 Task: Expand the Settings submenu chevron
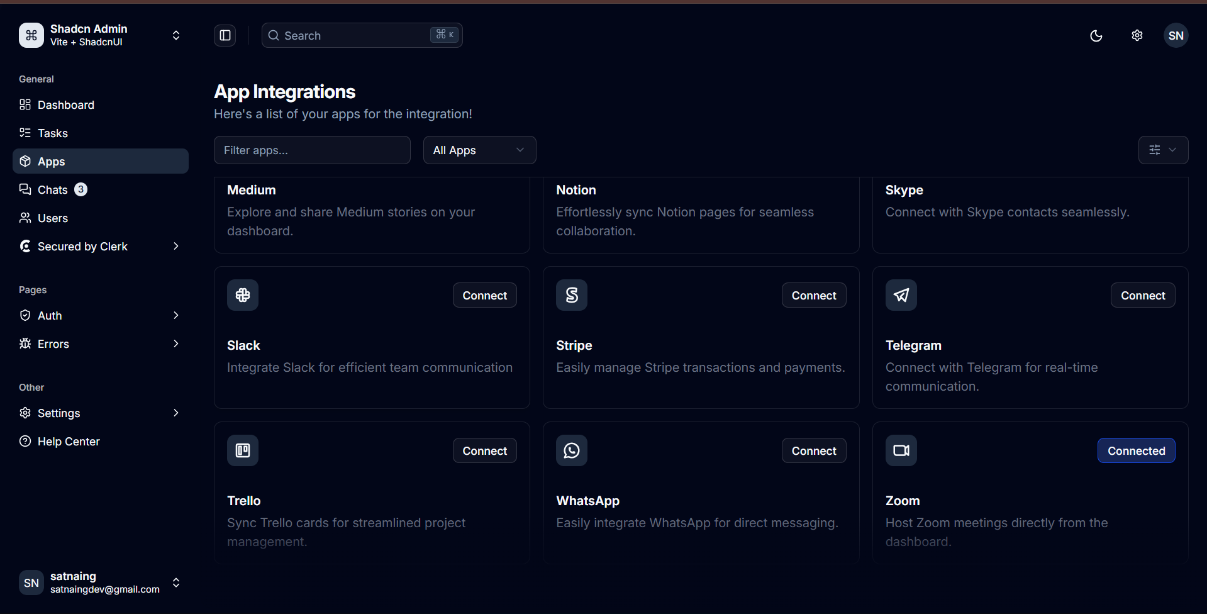176,413
